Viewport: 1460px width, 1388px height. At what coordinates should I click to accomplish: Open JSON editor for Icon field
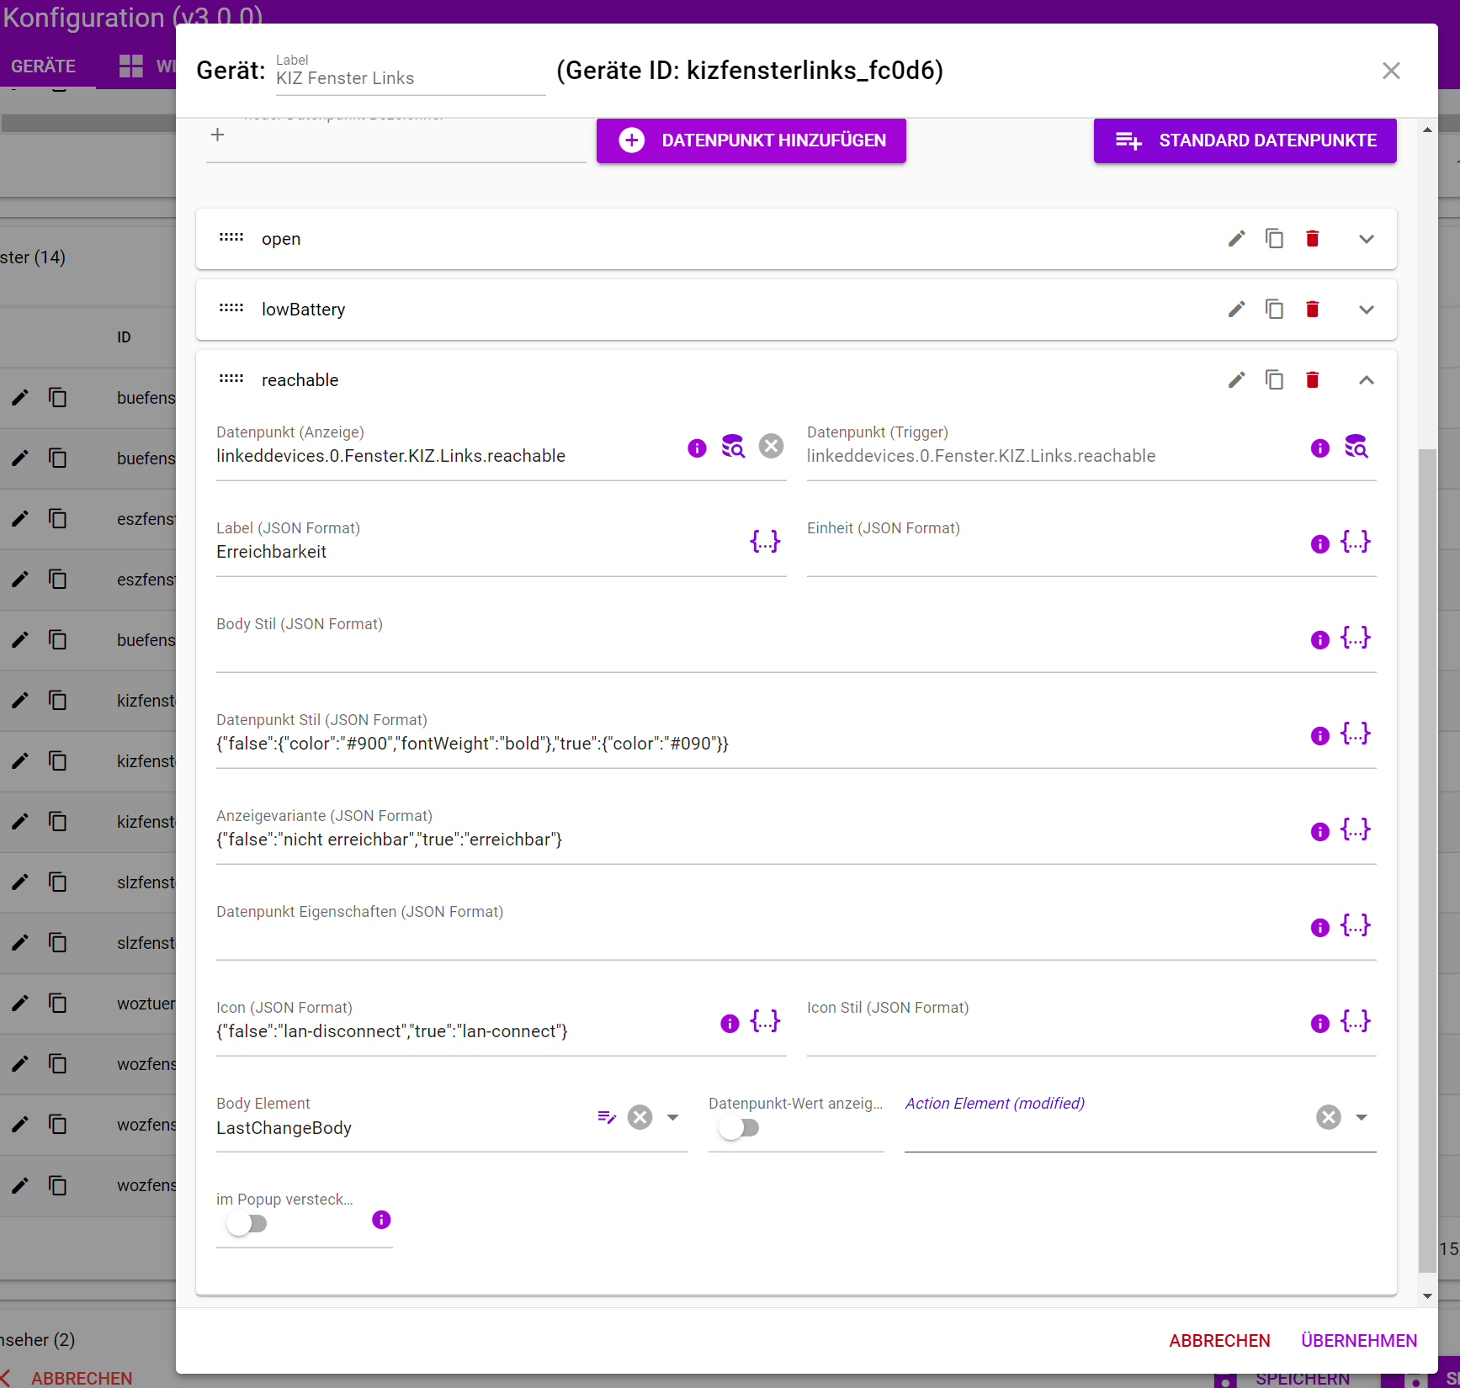(x=765, y=1020)
